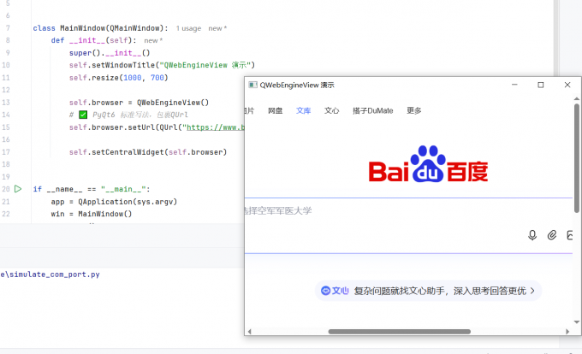Click the paperclip attachment icon
This screenshot has height=354, width=582.
pyautogui.click(x=552, y=235)
